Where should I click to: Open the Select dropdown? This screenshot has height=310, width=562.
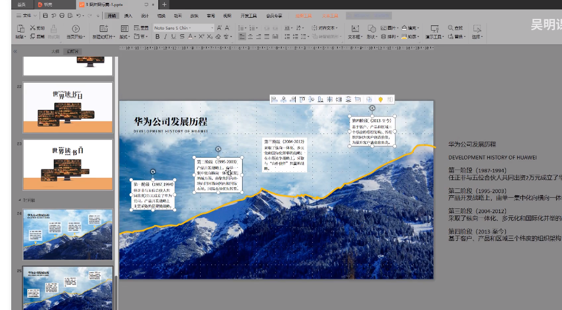tap(477, 37)
